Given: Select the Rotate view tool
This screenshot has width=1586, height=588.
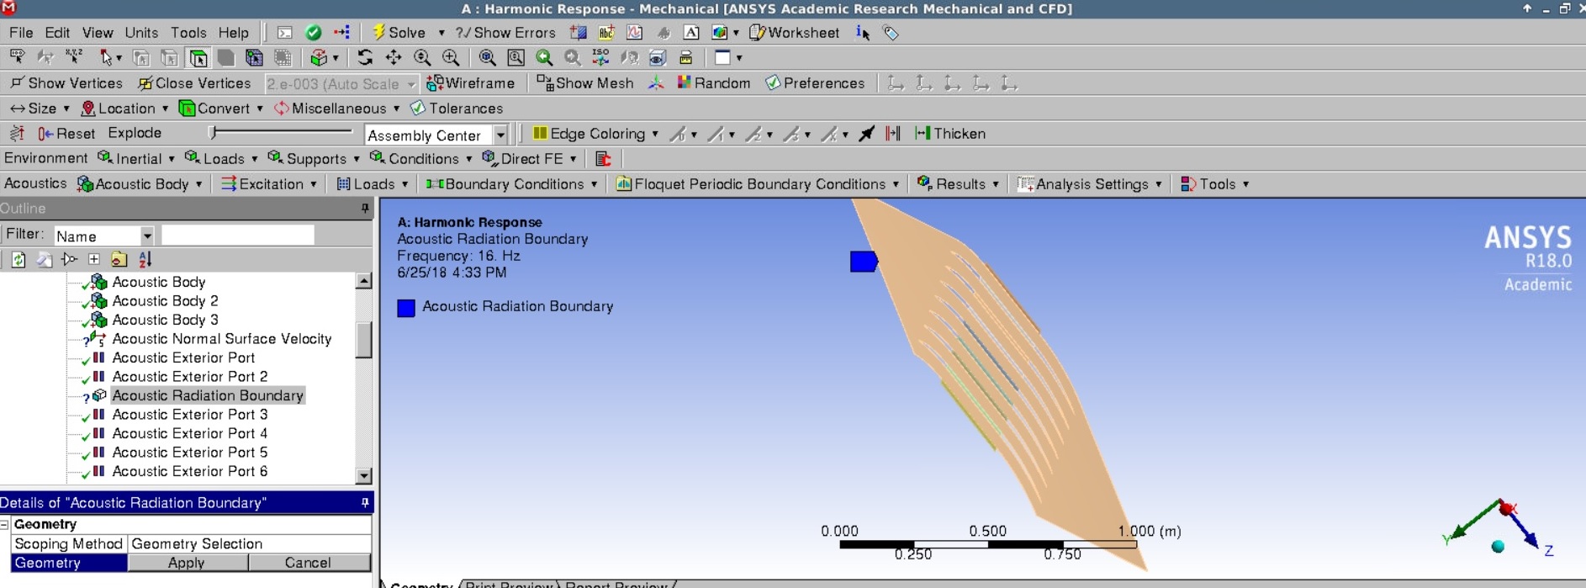Looking at the screenshot, I should coord(365,58).
